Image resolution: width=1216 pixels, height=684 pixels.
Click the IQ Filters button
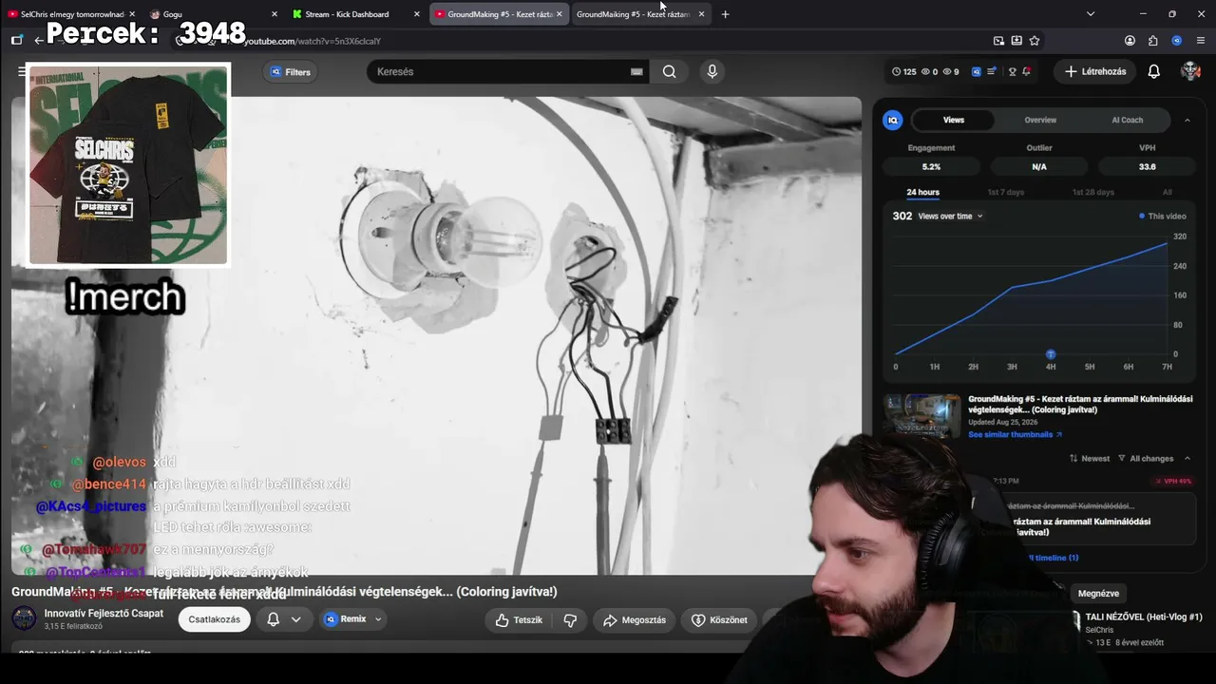[x=290, y=72]
